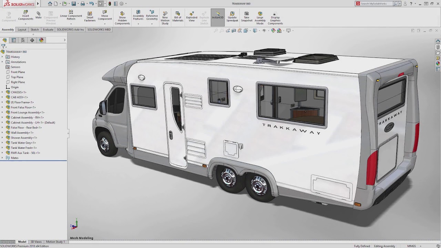
Task: Click the Rebuild traffic light icon
Action: click(110, 4)
